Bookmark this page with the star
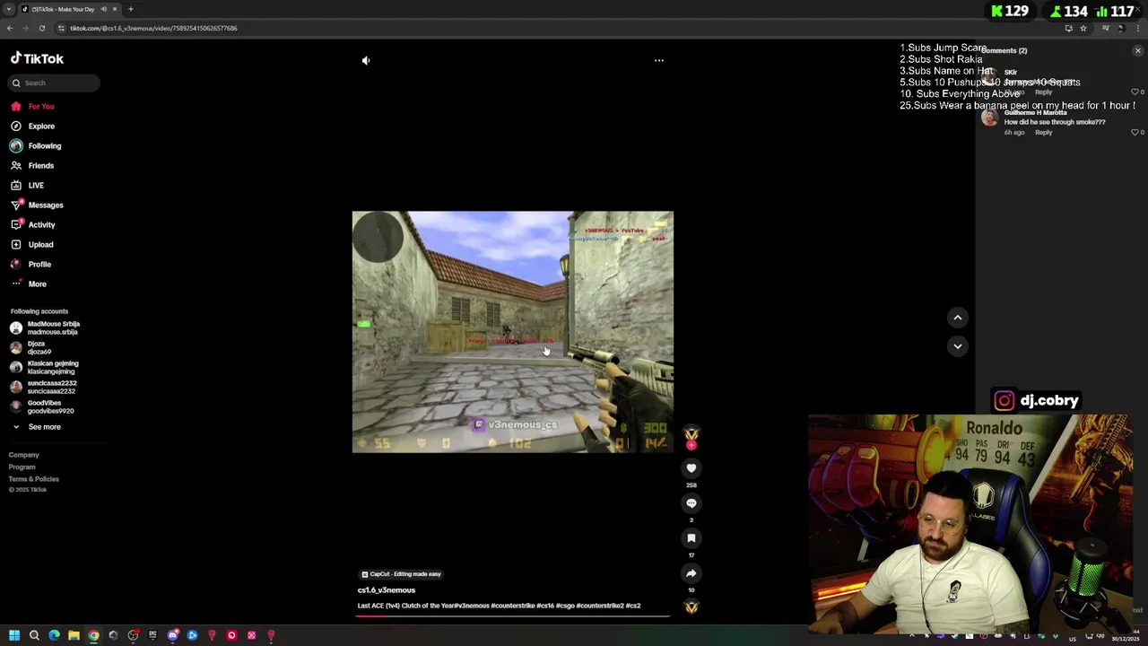The width and height of the screenshot is (1148, 646). [1083, 28]
